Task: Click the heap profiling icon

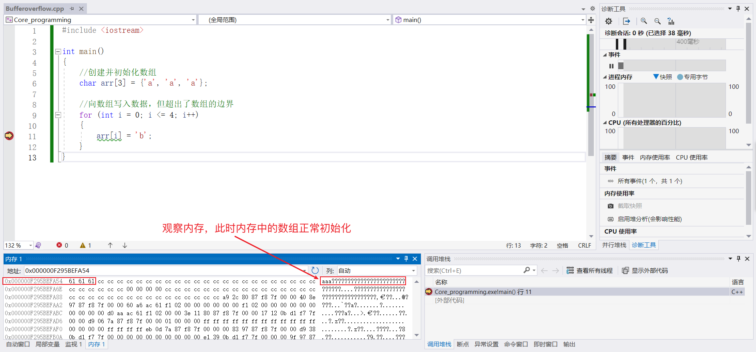Action: [611, 219]
